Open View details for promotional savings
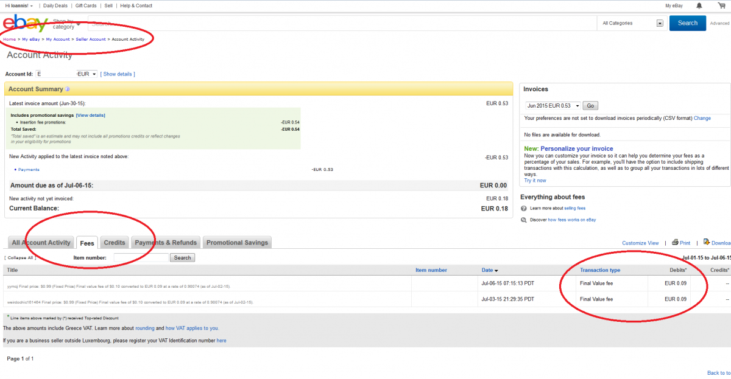 coord(91,115)
